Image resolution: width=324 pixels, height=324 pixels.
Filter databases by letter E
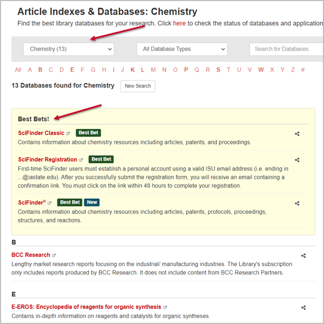pos(72,70)
